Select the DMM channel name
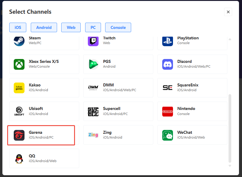242x177 pixels. click(108, 85)
